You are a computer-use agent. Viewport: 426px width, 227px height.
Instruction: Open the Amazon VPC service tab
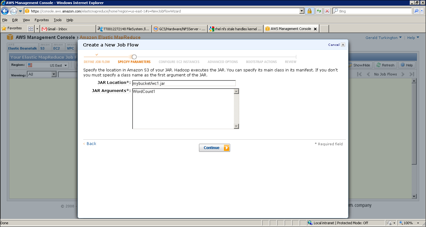(71, 47)
